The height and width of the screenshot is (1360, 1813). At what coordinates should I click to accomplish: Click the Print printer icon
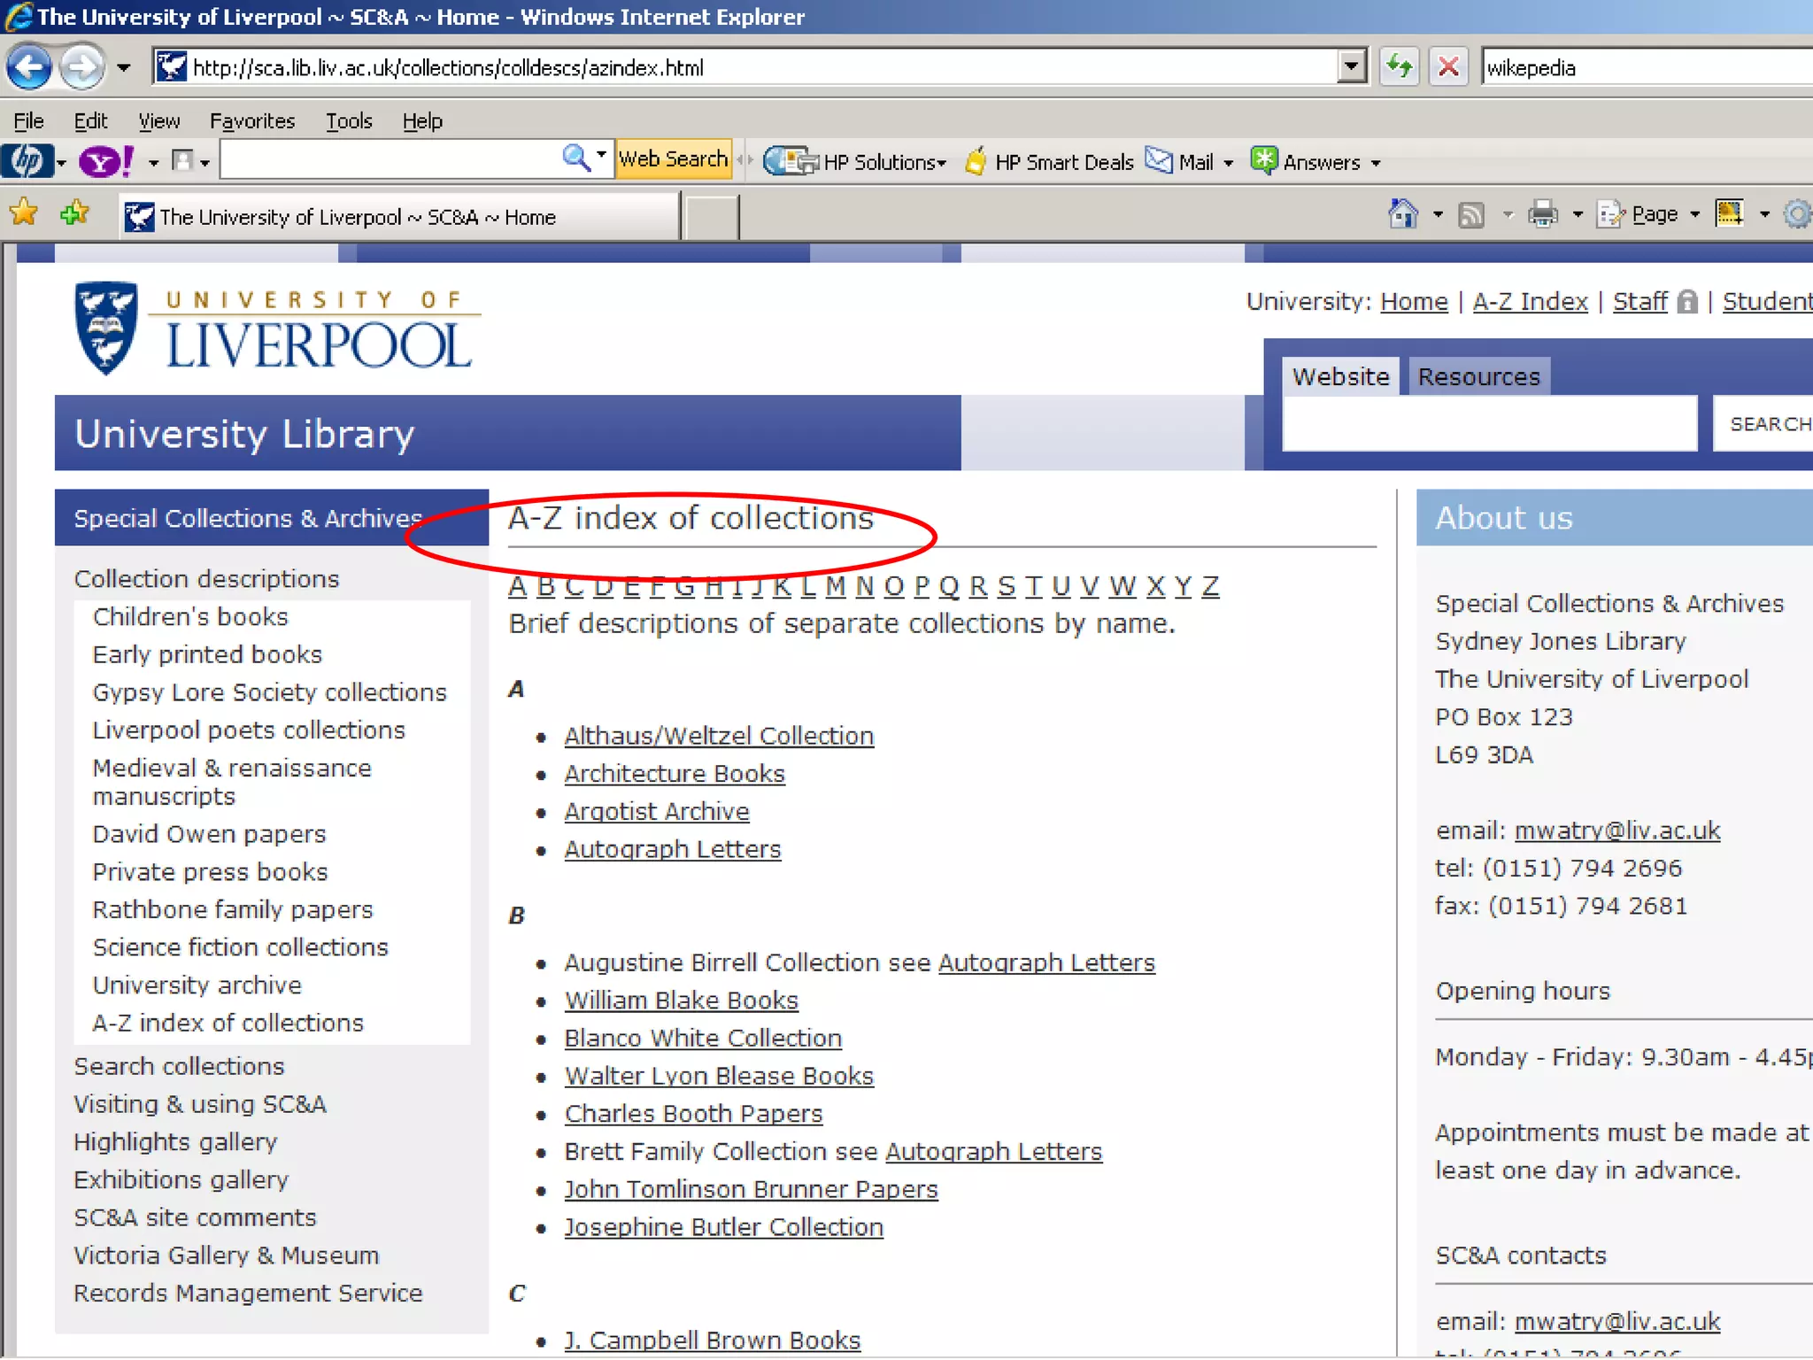(1543, 214)
